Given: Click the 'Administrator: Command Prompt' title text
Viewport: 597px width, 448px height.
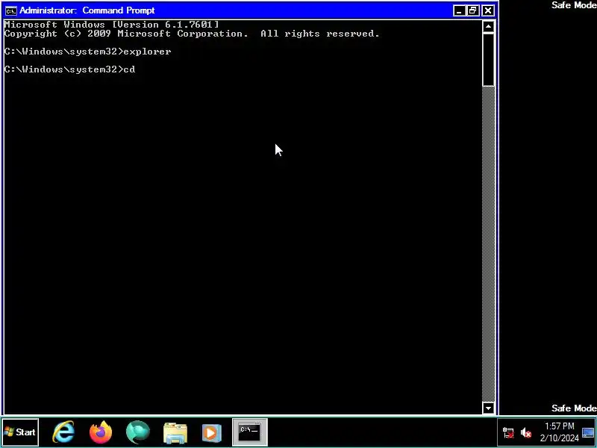Looking at the screenshot, I should [87, 10].
